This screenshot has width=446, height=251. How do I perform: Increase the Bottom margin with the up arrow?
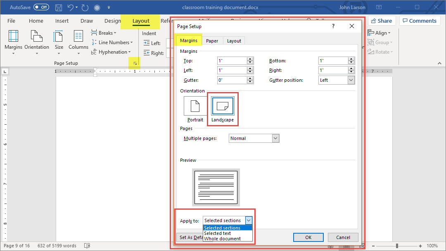[x=351, y=59]
